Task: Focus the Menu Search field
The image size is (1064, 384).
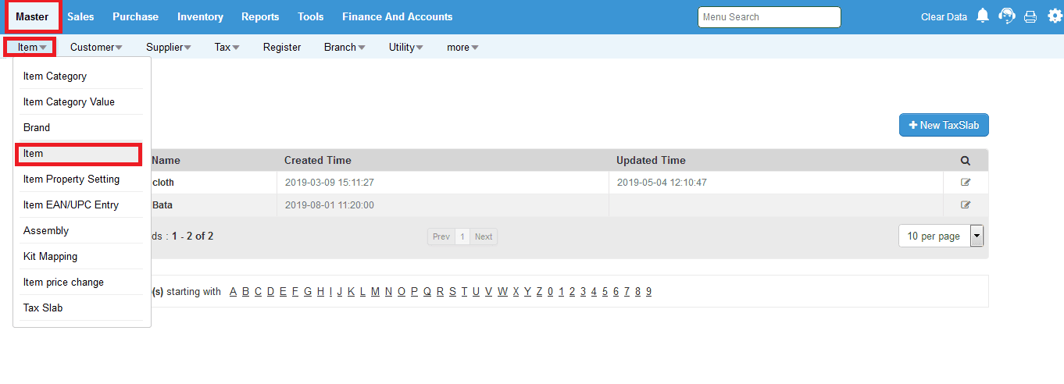Action: tap(769, 17)
